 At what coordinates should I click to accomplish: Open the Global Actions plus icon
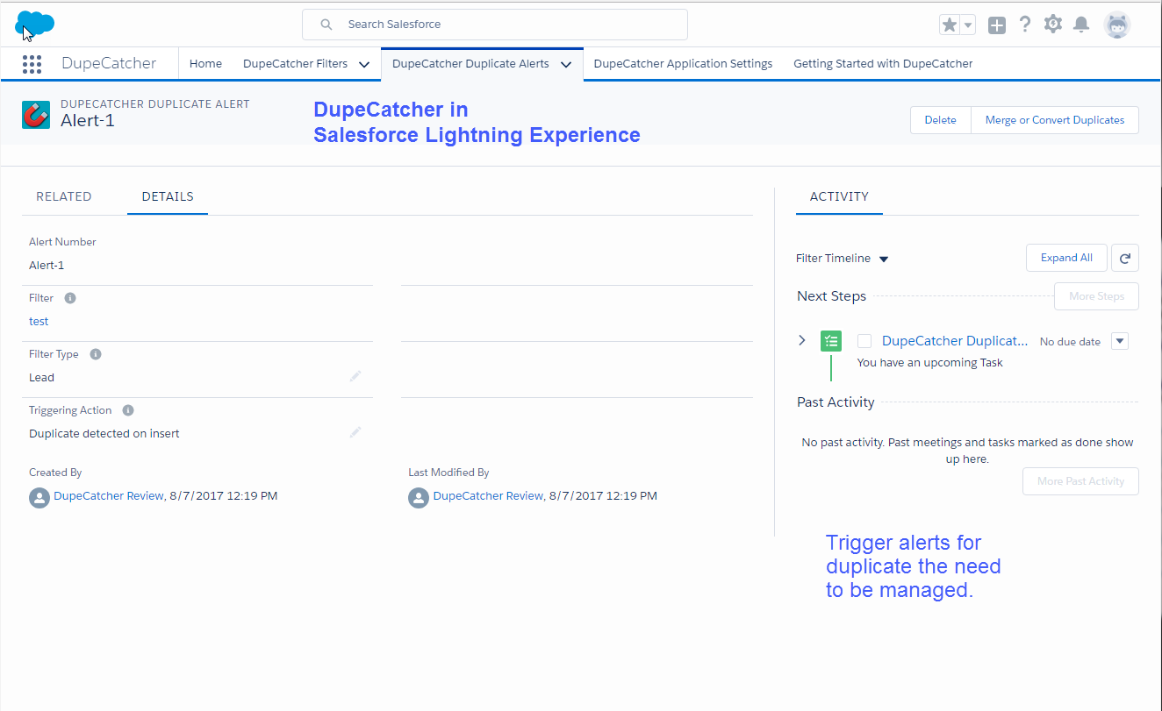click(997, 25)
